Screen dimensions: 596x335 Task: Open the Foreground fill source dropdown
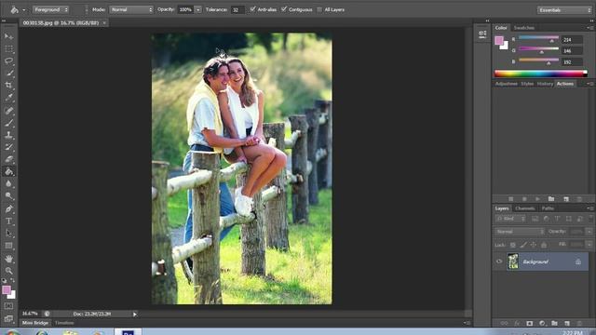click(50, 9)
